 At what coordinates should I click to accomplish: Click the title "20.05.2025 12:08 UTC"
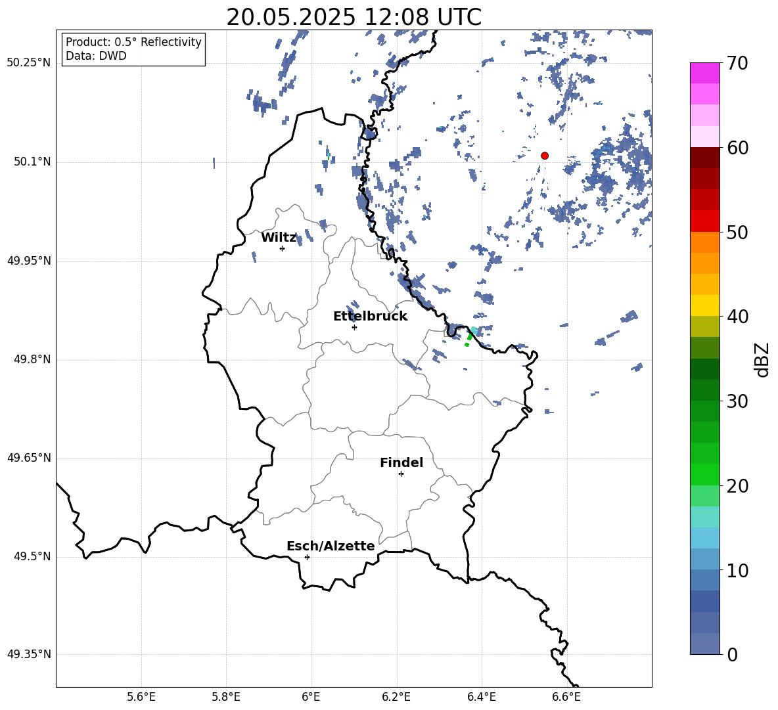point(354,17)
